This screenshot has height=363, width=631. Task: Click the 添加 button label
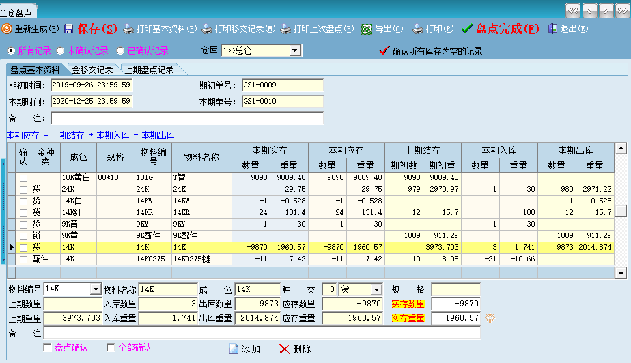click(251, 349)
